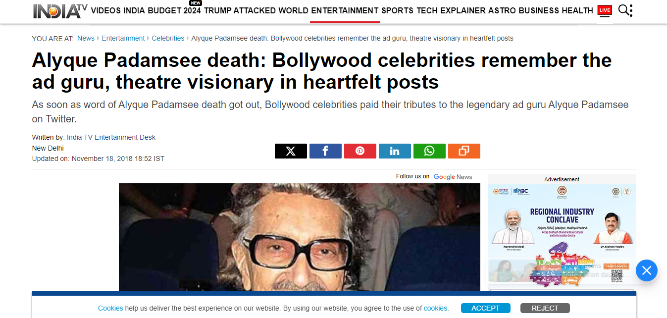Pin article on Pinterest

click(x=360, y=151)
